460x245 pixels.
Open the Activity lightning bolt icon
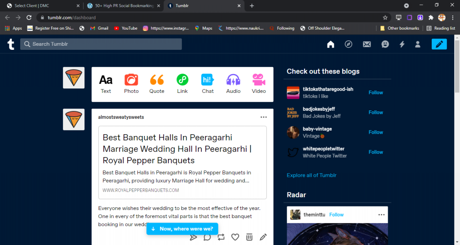[402, 44]
